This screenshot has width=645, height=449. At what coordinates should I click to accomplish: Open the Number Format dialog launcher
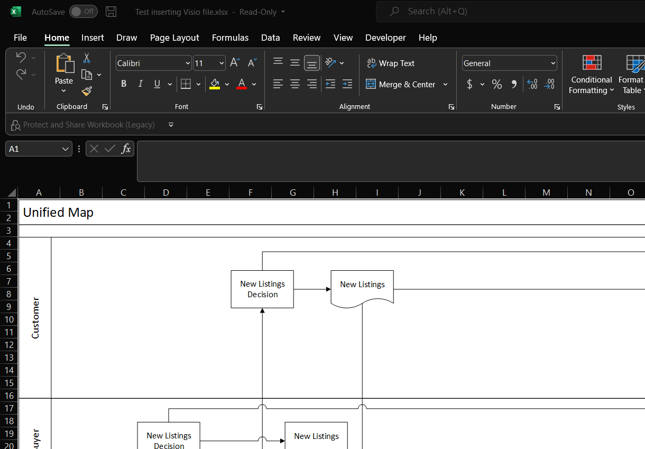pyautogui.click(x=557, y=107)
